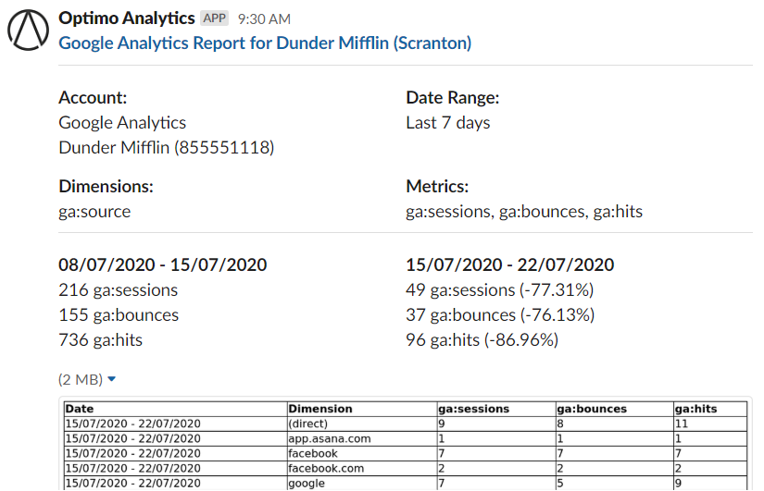Select 37 ga:bounces (-76.13%) value
Screen dimensions: 764x491
coord(500,314)
